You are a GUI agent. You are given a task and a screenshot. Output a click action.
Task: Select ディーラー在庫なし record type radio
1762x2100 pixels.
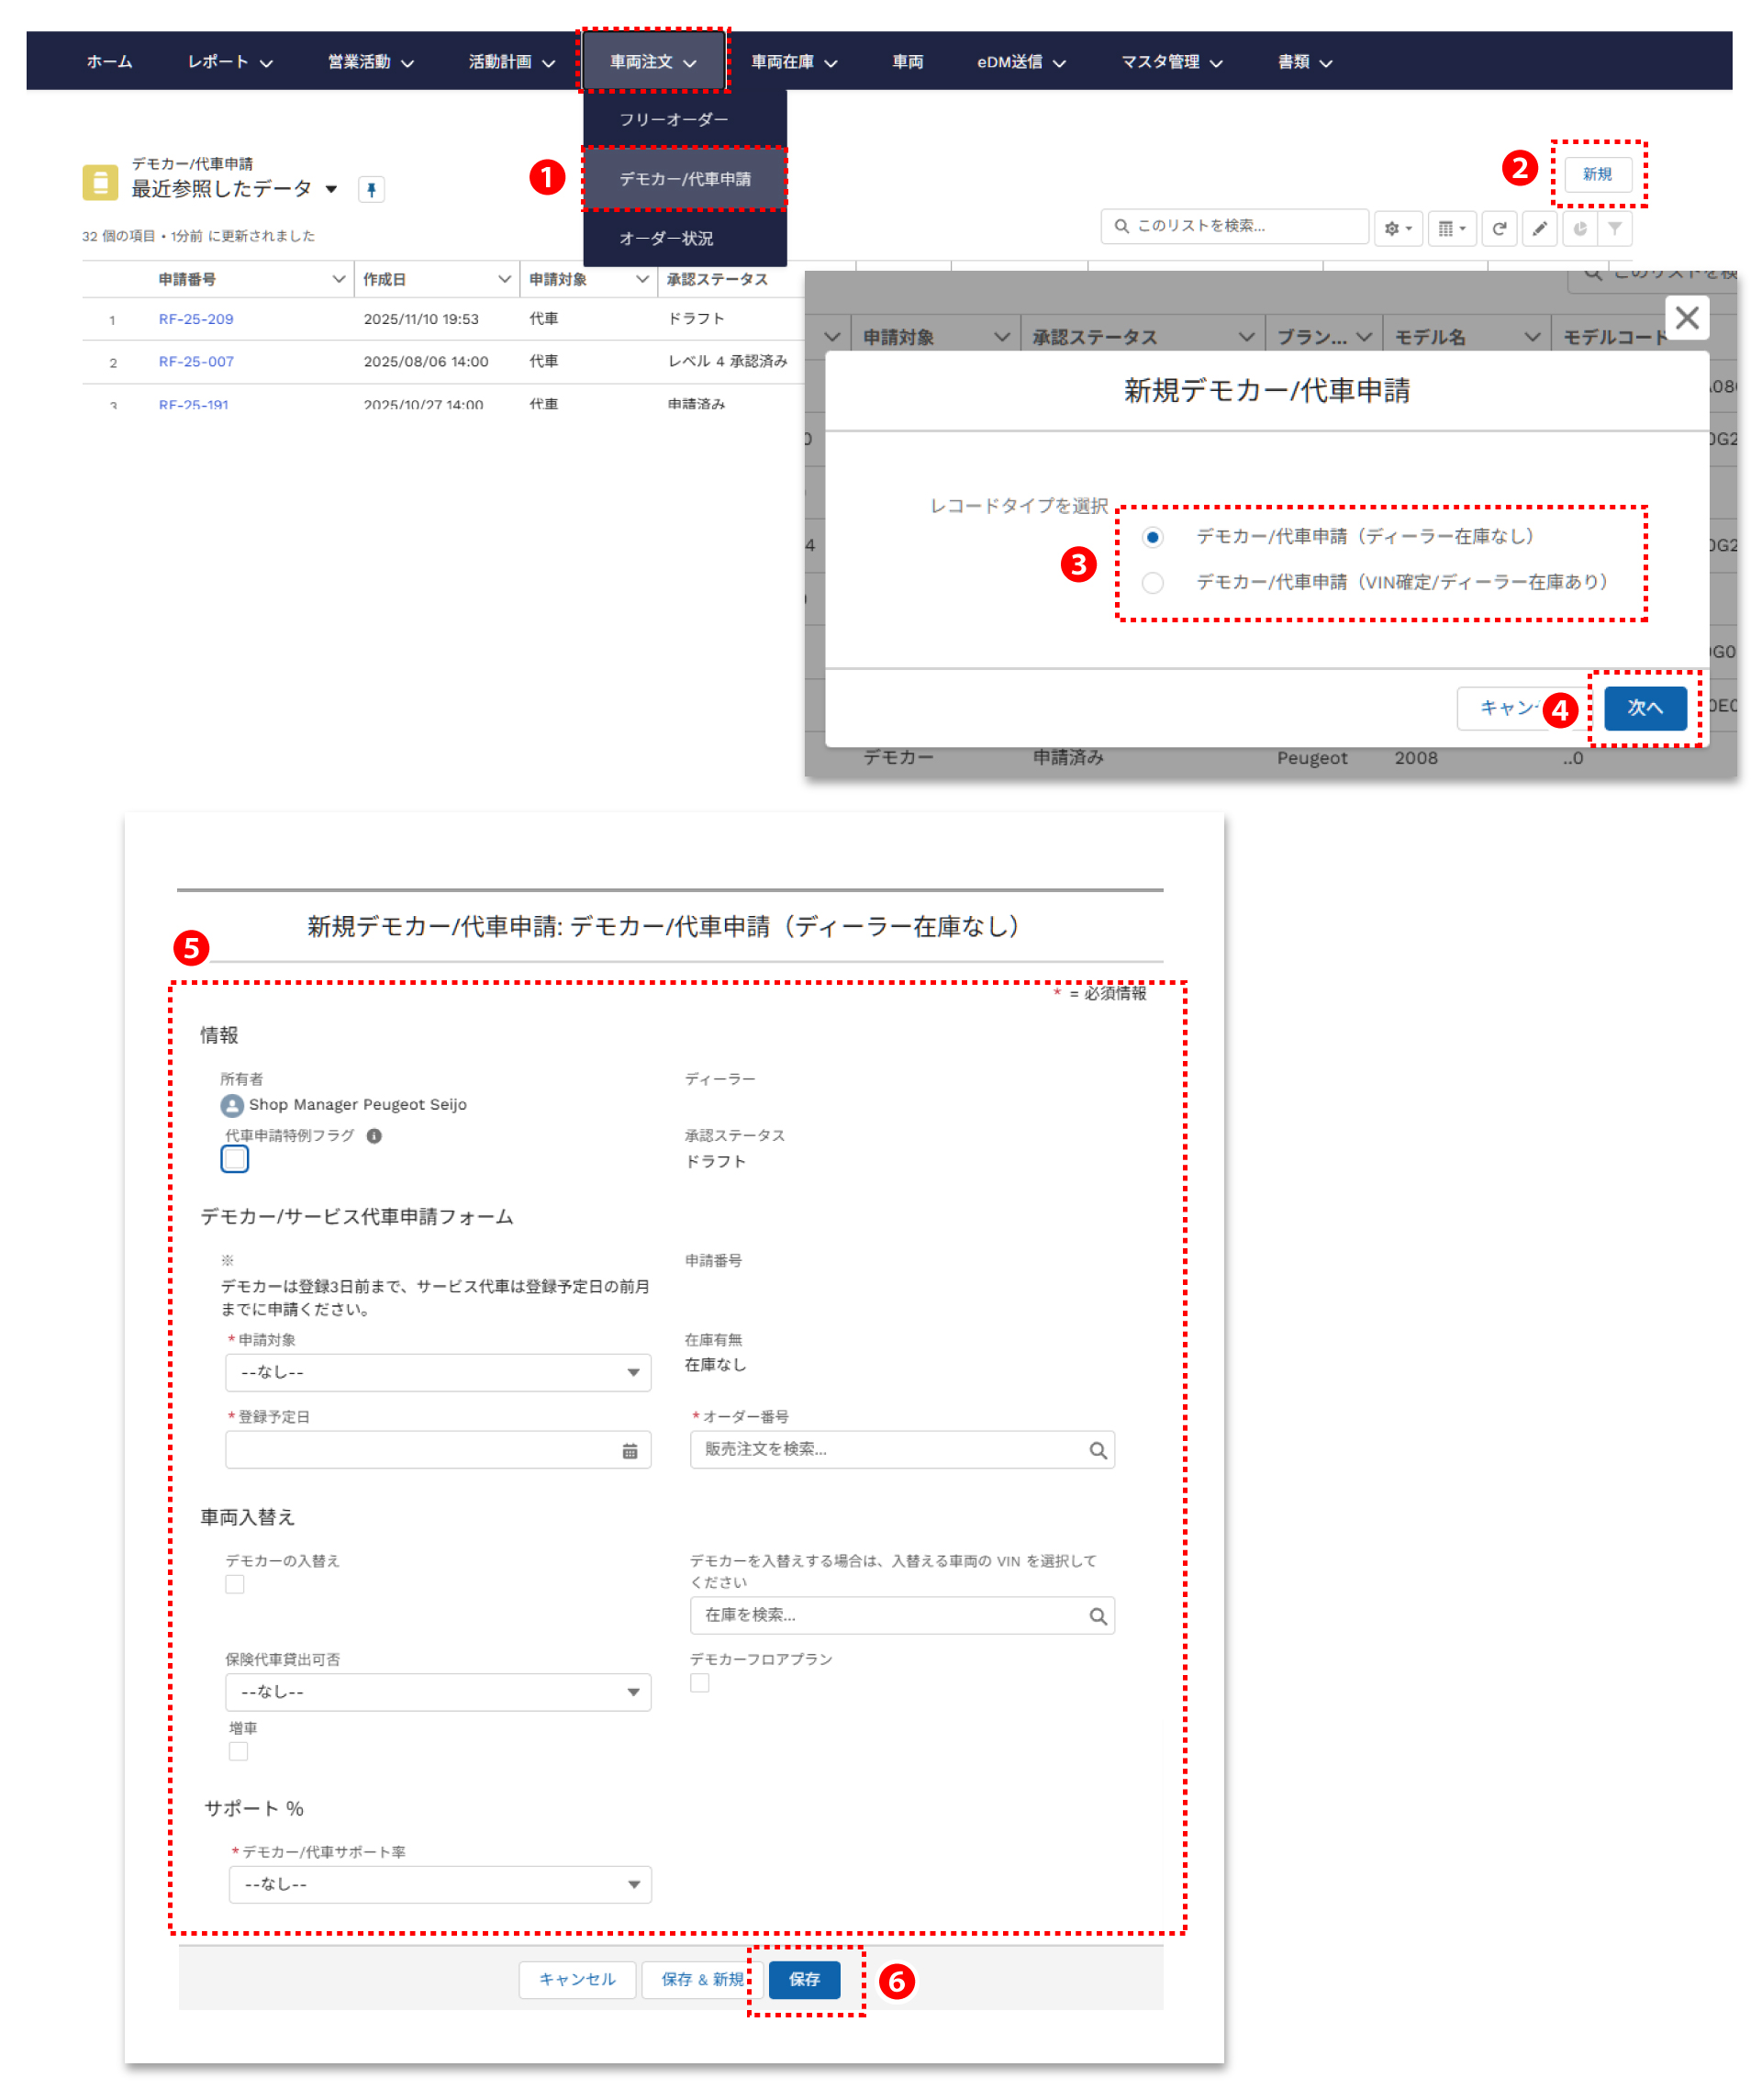tap(1153, 537)
